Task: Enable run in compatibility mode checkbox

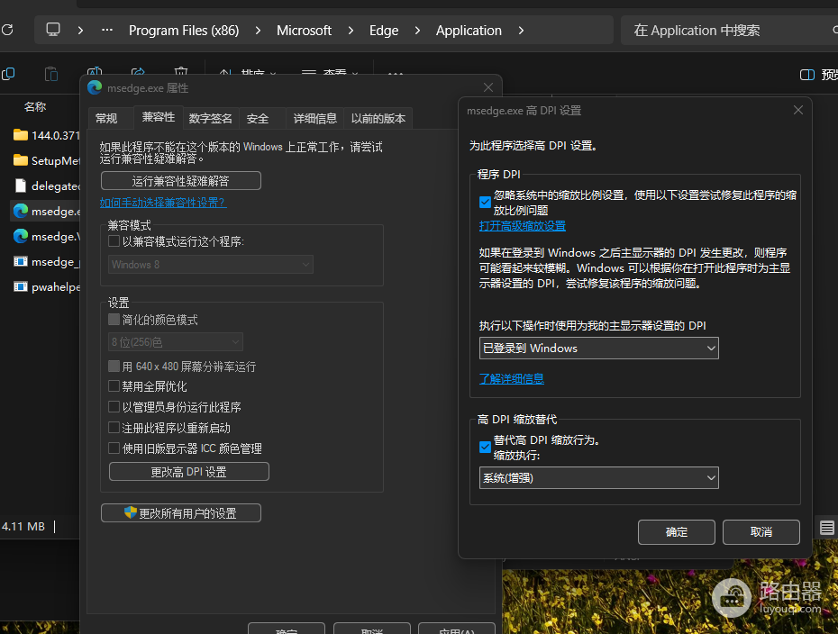Action: pyautogui.click(x=114, y=240)
